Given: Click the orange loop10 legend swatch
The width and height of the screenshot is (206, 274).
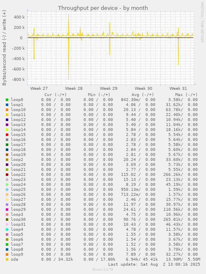Looking at the screenshot, I should click(x=7, y=110).
